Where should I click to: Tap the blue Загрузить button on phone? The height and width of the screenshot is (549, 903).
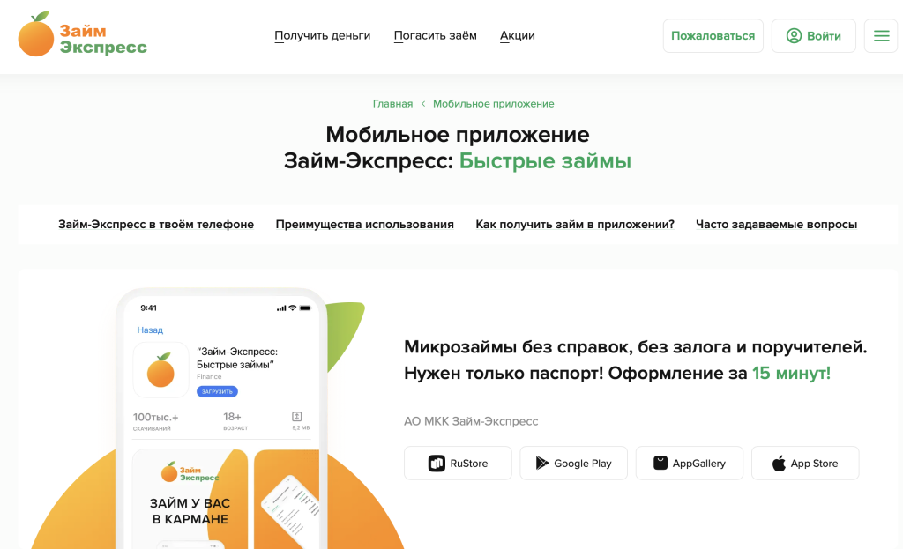217,391
